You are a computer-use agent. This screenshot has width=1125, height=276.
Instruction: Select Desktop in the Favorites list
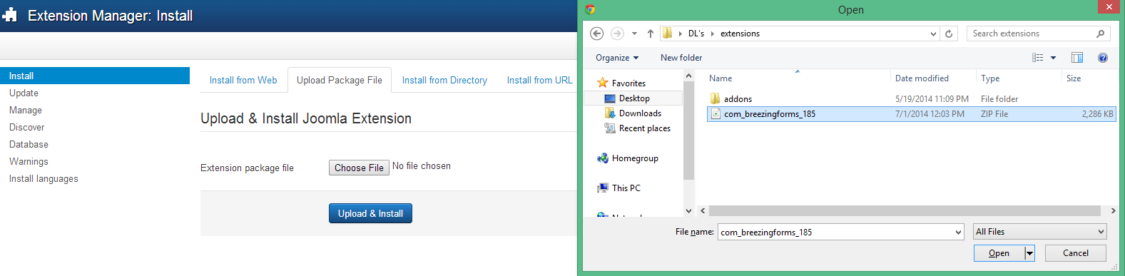633,98
